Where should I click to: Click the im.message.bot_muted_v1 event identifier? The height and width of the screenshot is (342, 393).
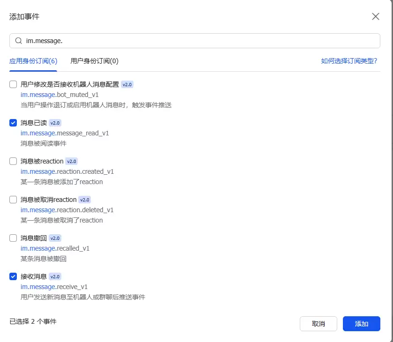(59, 95)
